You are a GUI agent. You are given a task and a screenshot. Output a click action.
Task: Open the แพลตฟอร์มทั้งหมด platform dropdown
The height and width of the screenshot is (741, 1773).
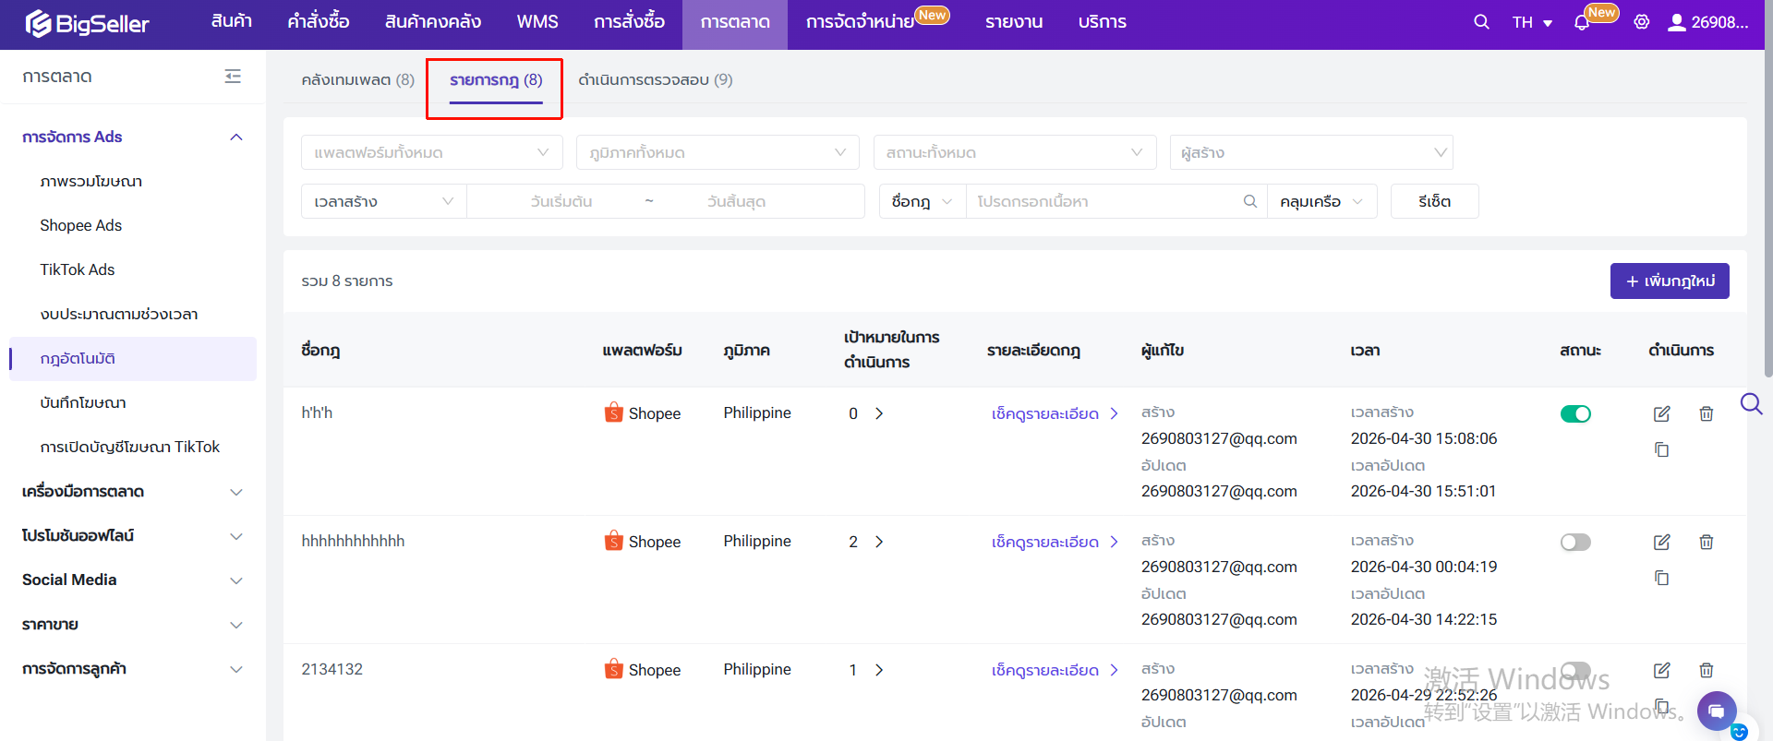[x=431, y=152]
